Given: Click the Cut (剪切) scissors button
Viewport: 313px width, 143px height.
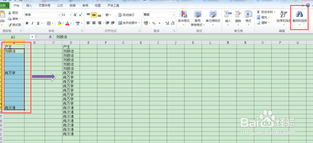Looking at the screenshot, I should click(x=13, y=13).
